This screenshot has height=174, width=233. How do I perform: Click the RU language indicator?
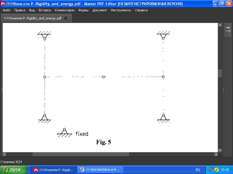198,170
